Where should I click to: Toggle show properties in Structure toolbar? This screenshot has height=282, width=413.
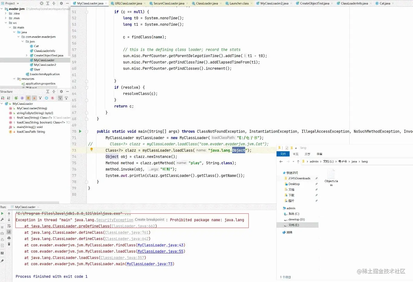click(x=22, y=98)
